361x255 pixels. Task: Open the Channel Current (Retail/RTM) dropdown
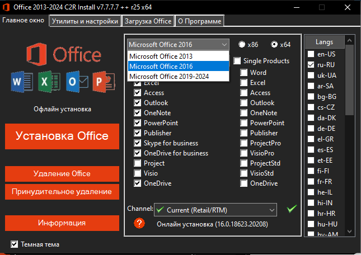pos(215,210)
